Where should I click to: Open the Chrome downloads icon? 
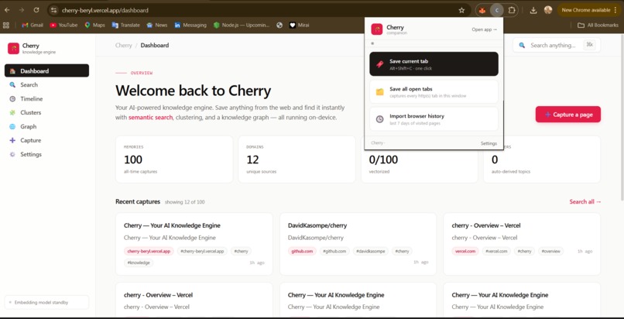(x=533, y=10)
